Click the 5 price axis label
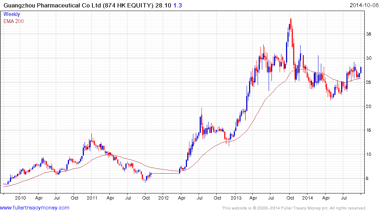The width and height of the screenshot is (382, 213). coord(367,179)
